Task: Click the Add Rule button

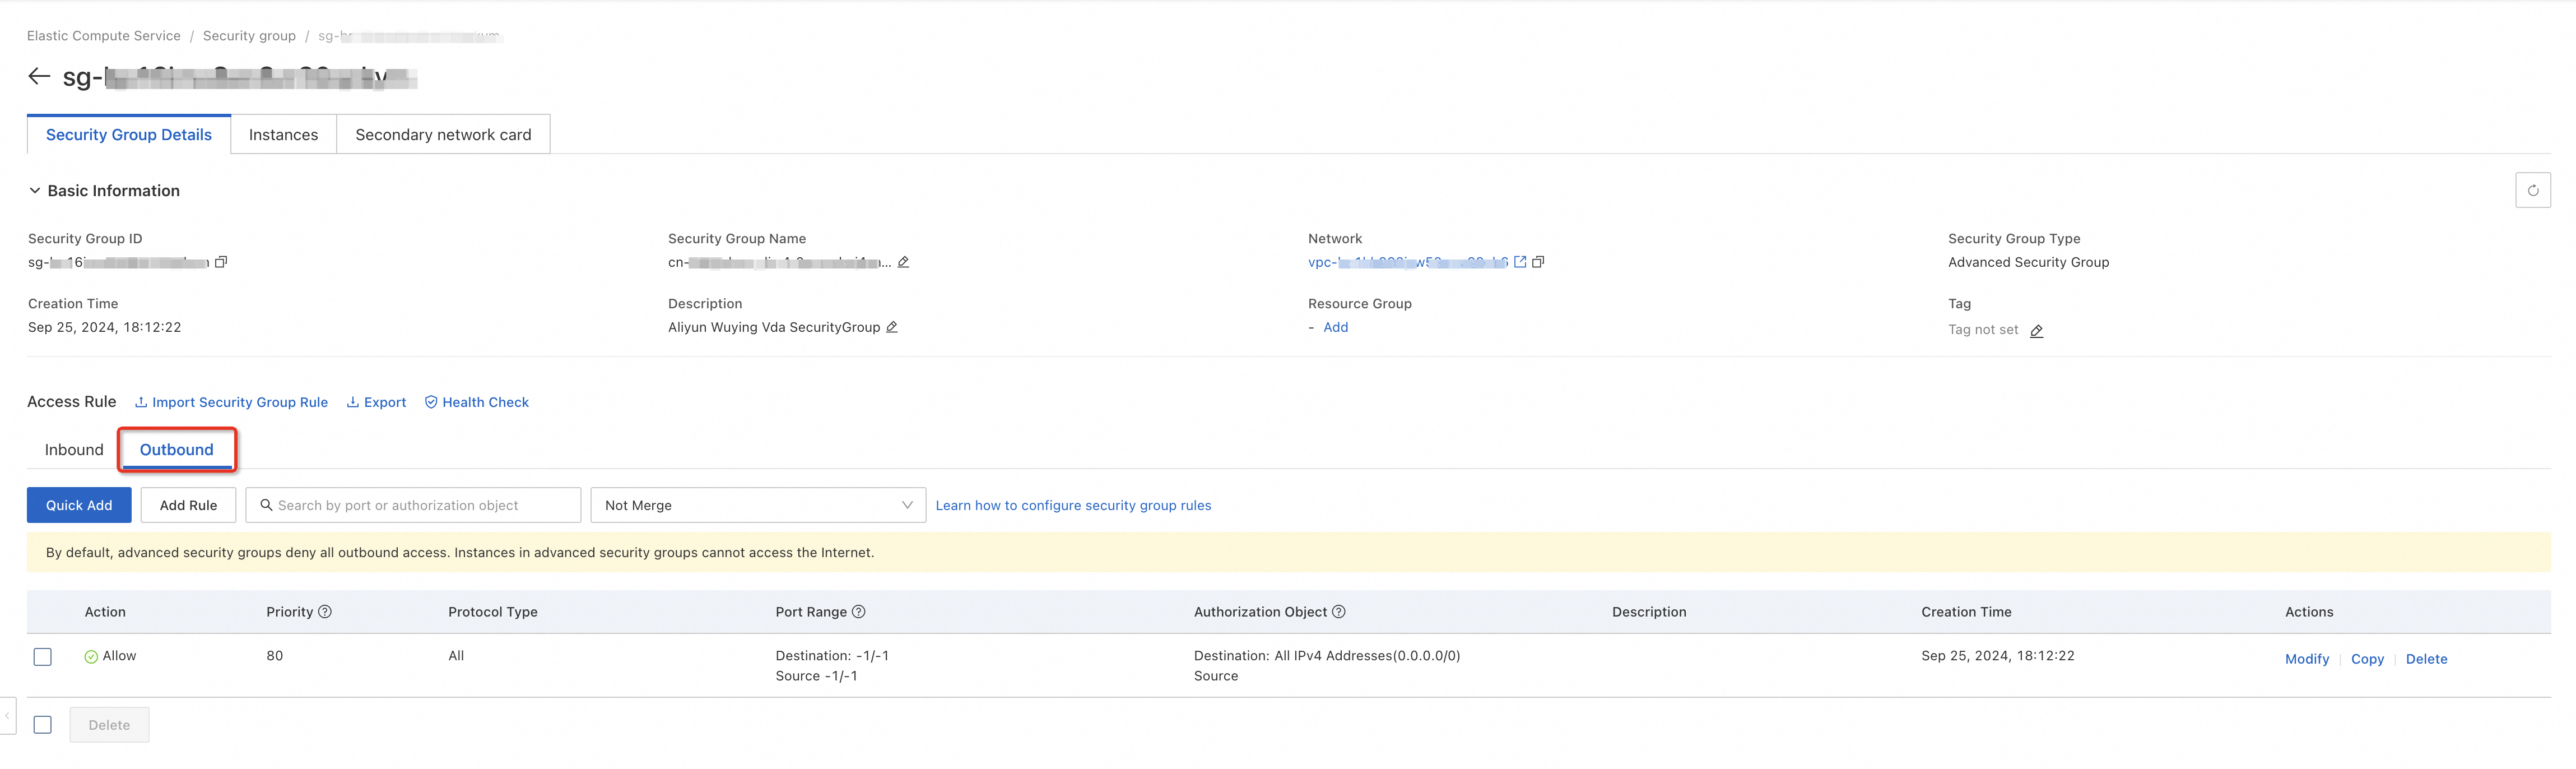Action: (188, 505)
